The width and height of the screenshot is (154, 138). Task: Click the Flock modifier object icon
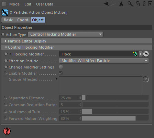pyautogui.click(x=135, y=54)
